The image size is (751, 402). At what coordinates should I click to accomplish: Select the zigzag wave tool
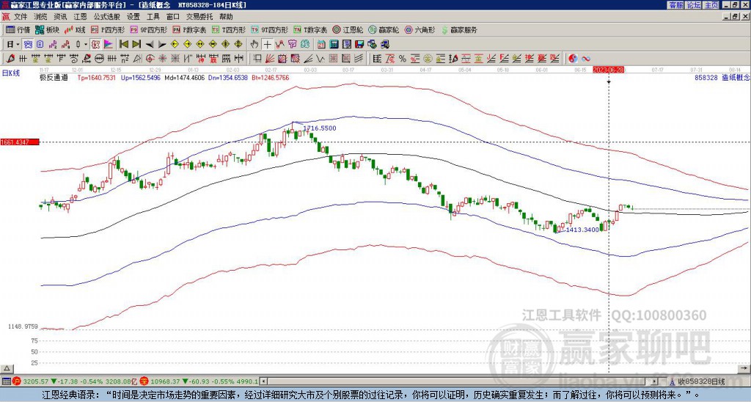tap(320, 59)
